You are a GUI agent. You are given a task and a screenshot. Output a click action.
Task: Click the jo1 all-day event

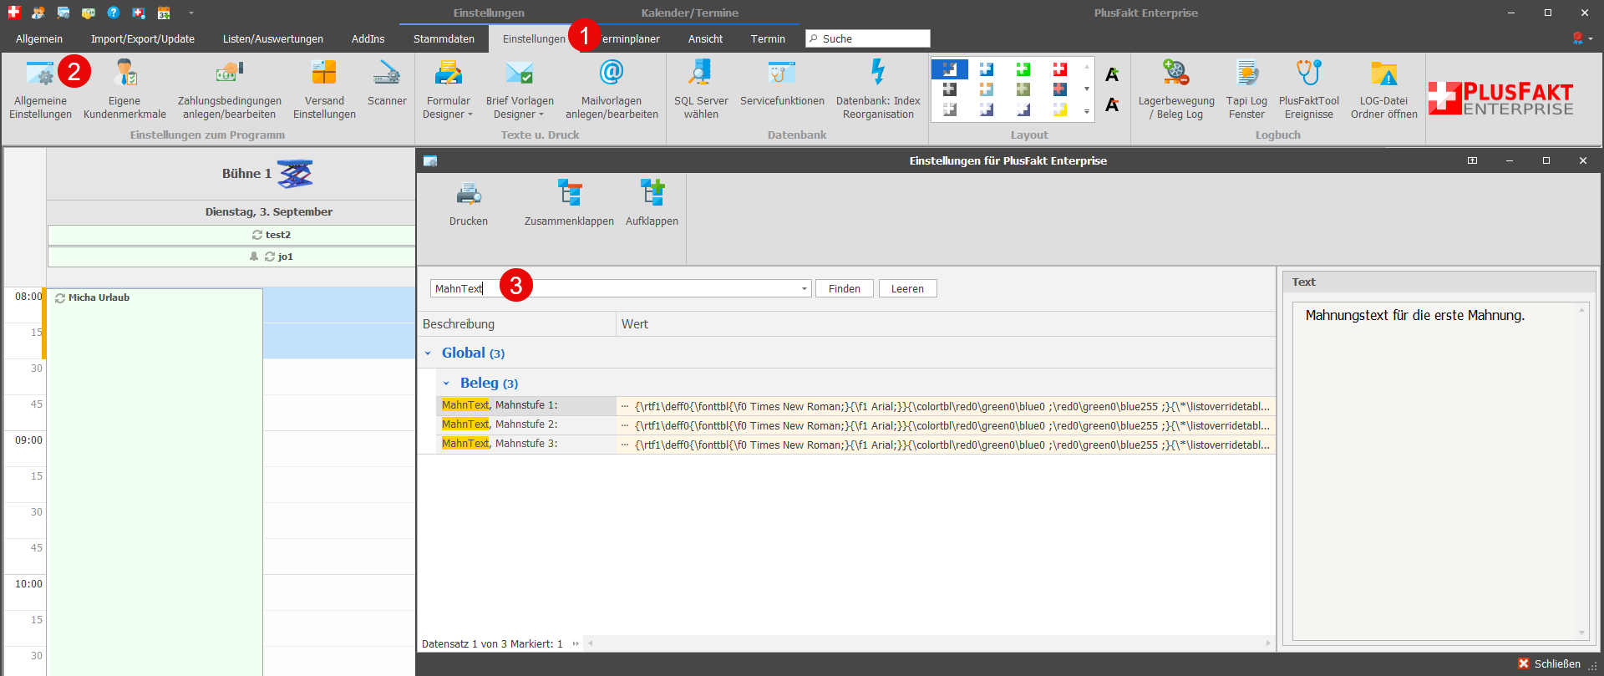pyautogui.click(x=231, y=257)
